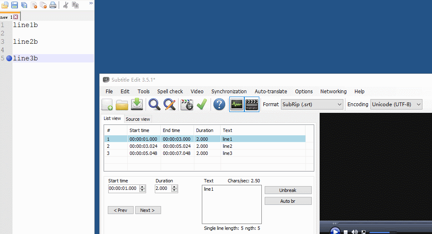Close the 'new 1' tab with its red X
This screenshot has width=432, height=234.
(16, 17)
